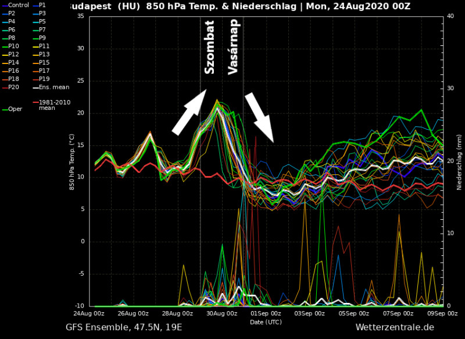Click the 25 value on temperature axis
Image resolution: width=465 pixels, height=339 pixels.
pos(81,81)
